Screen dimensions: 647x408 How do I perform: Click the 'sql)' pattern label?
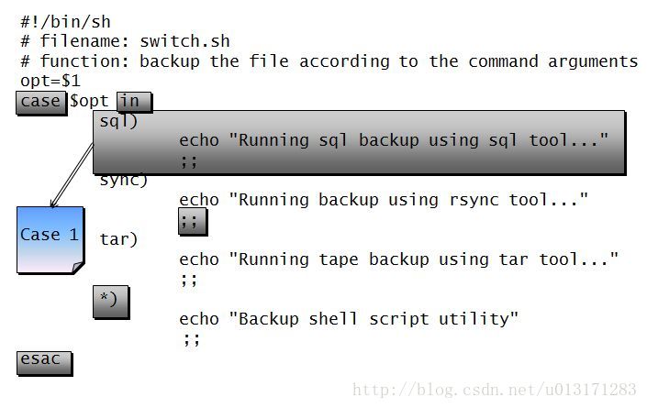[118, 121]
